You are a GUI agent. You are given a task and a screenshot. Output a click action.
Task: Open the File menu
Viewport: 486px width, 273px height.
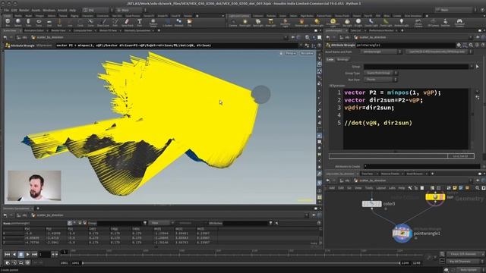[6, 10]
